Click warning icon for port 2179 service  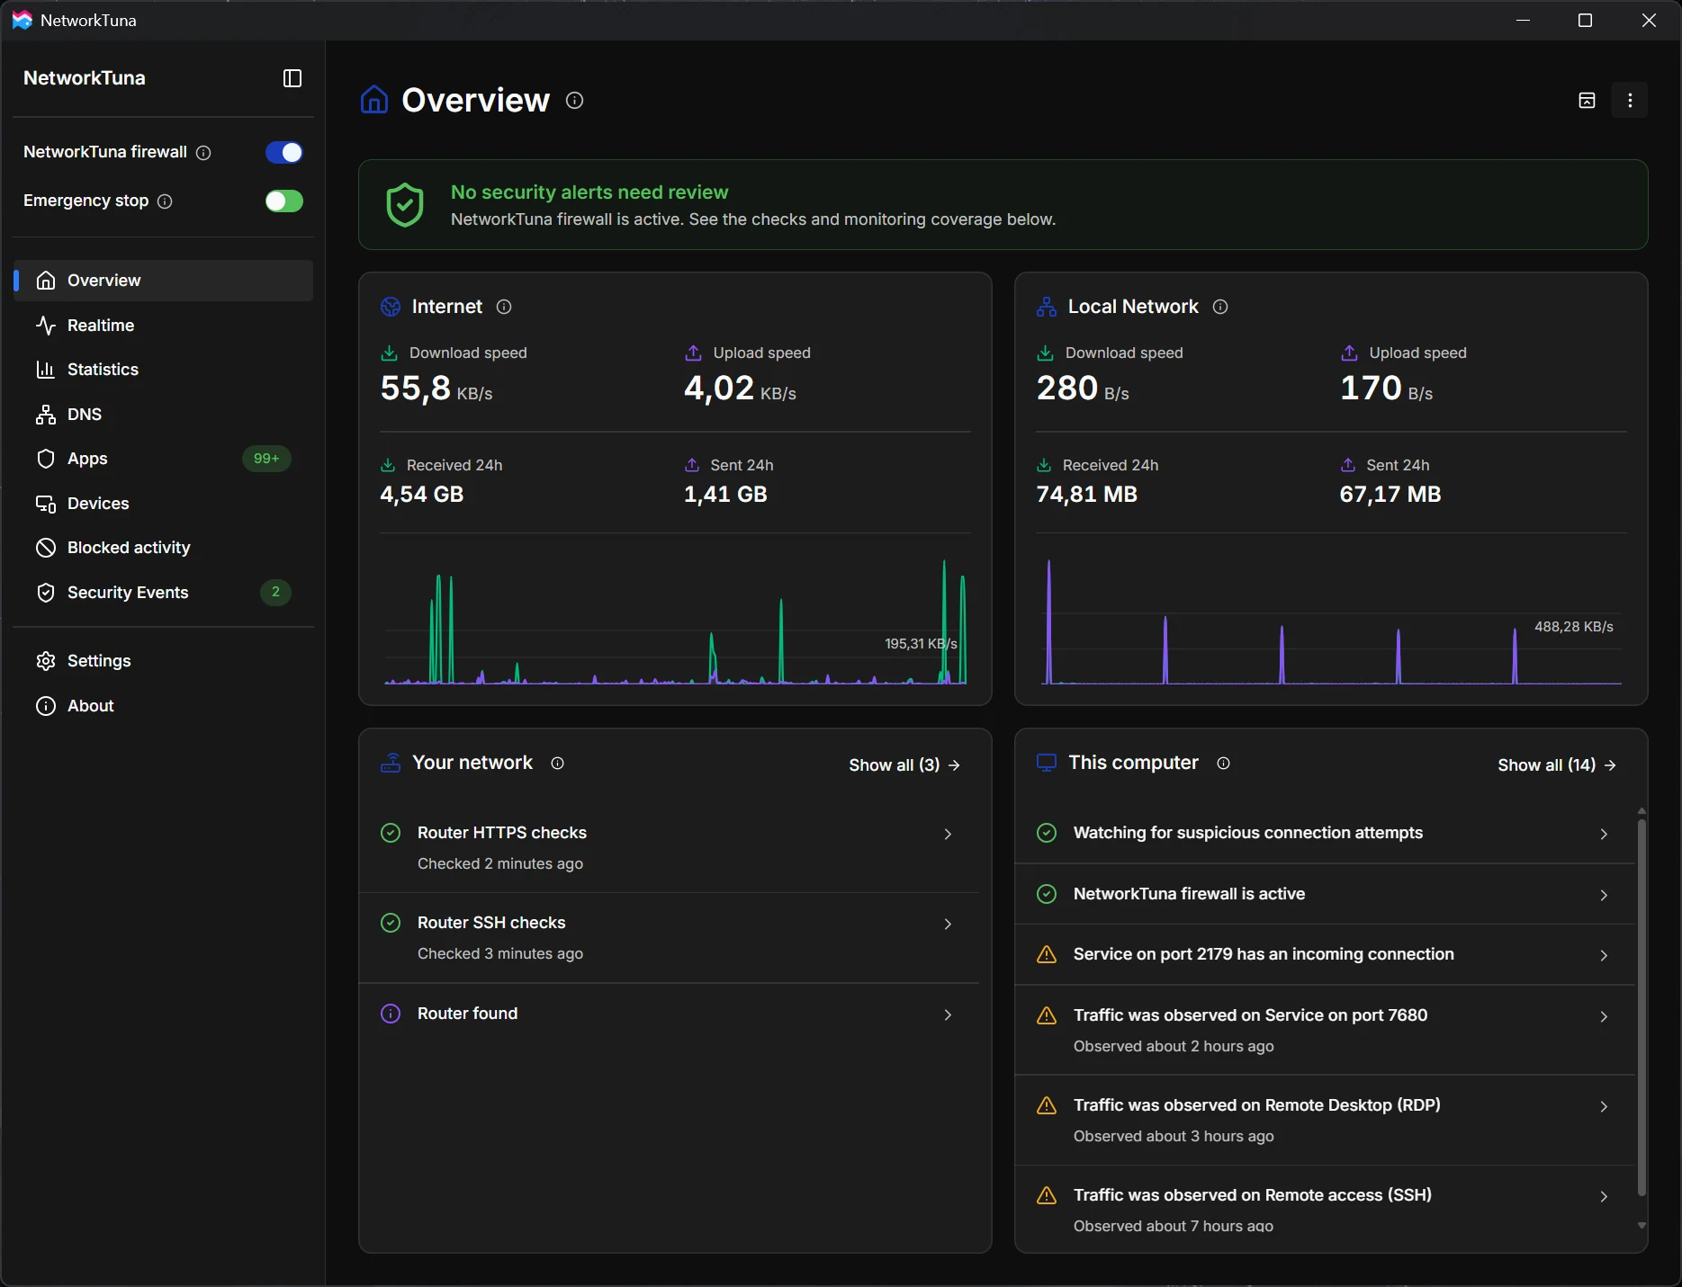click(x=1047, y=954)
